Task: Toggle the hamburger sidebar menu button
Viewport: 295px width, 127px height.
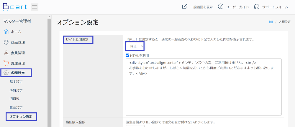Action: (35, 7)
